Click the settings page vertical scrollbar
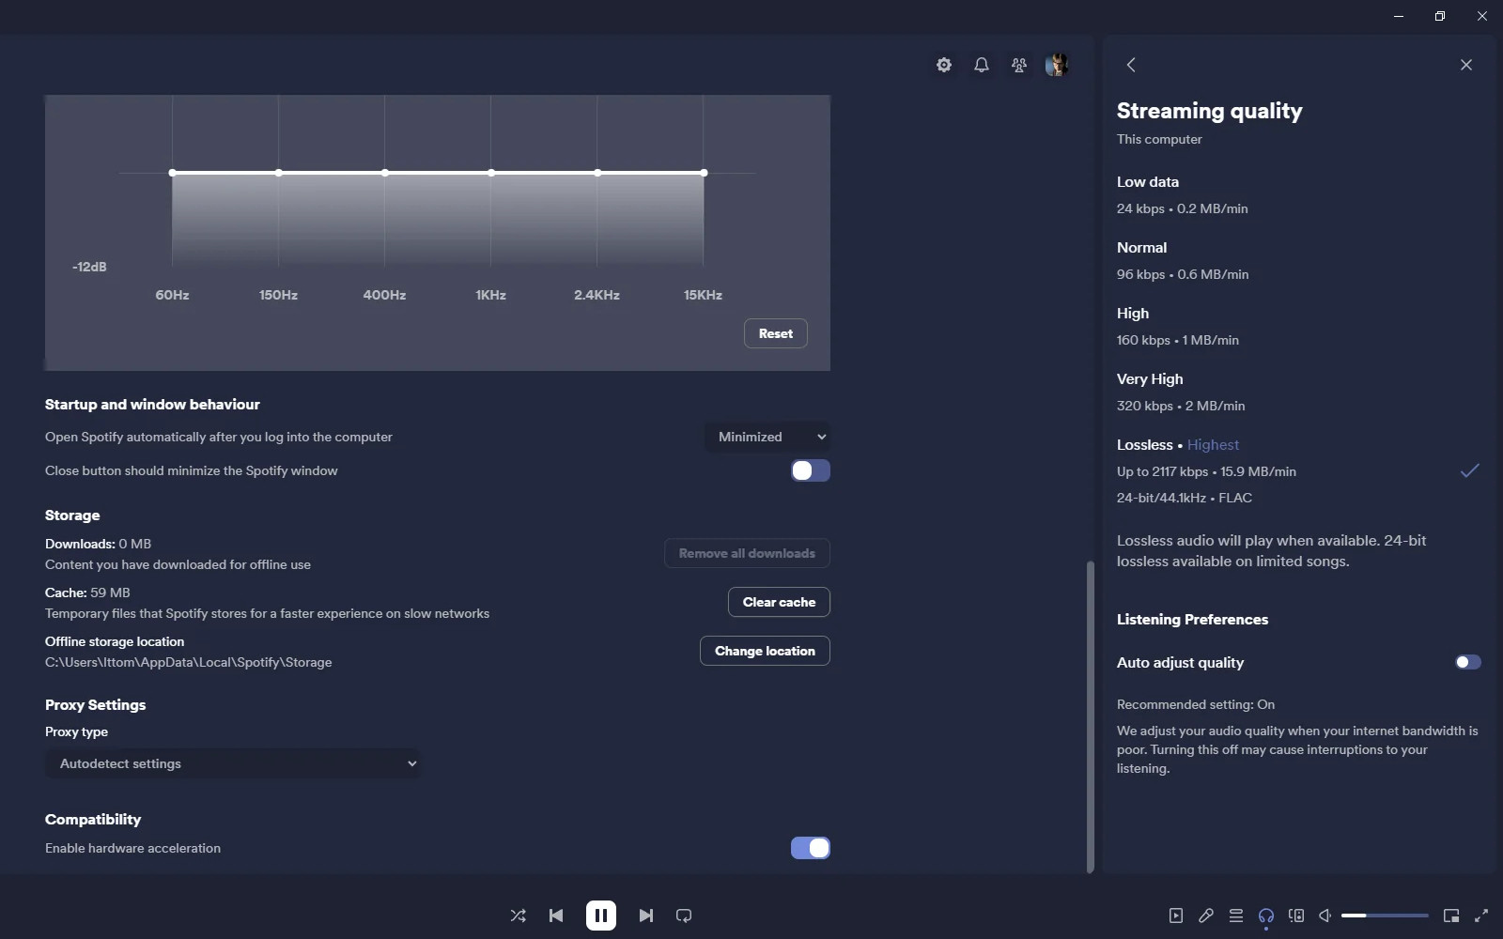This screenshot has height=939, width=1503. [x=1091, y=716]
